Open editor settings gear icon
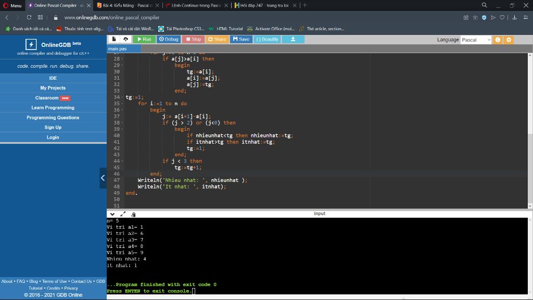Screen dimensions: 533x300 pos(509,40)
